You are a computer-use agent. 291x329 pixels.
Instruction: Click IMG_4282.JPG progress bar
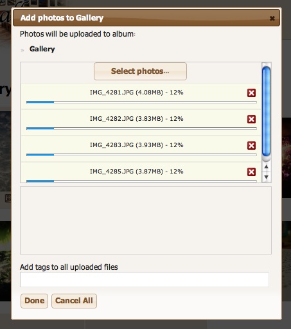(x=141, y=129)
